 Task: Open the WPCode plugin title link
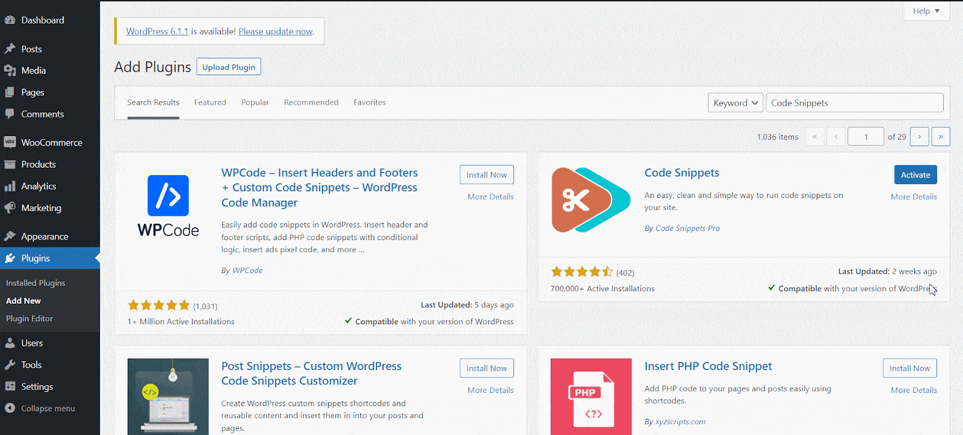[320, 188]
